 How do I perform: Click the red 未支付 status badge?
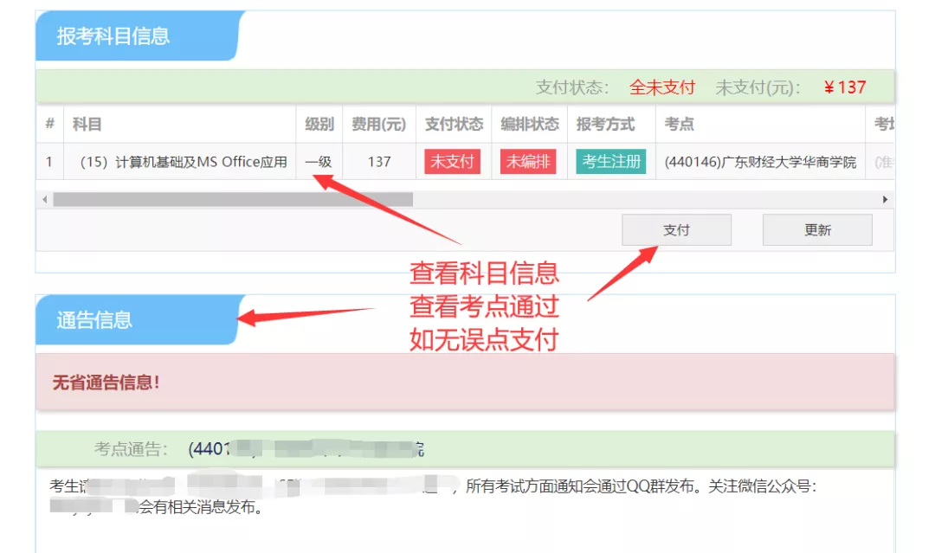point(453,162)
